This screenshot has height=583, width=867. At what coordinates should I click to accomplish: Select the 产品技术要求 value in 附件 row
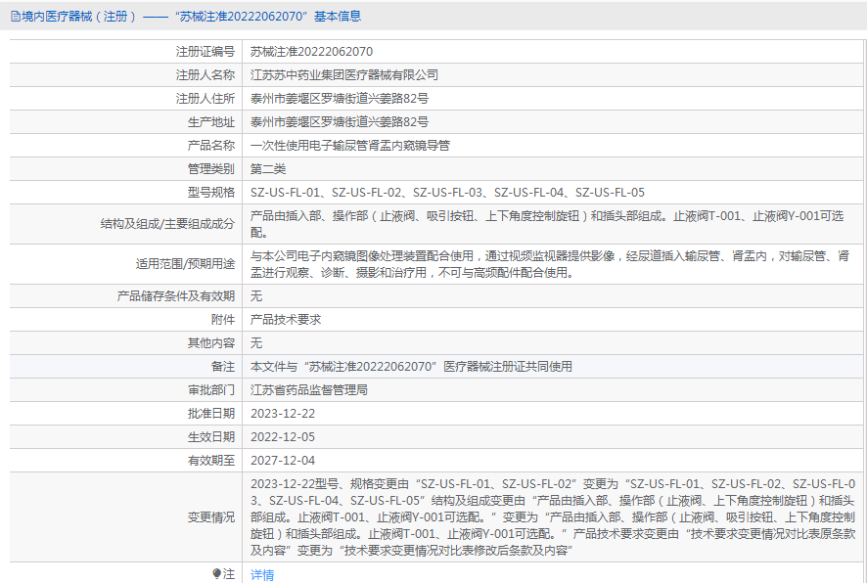click(286, 320)
